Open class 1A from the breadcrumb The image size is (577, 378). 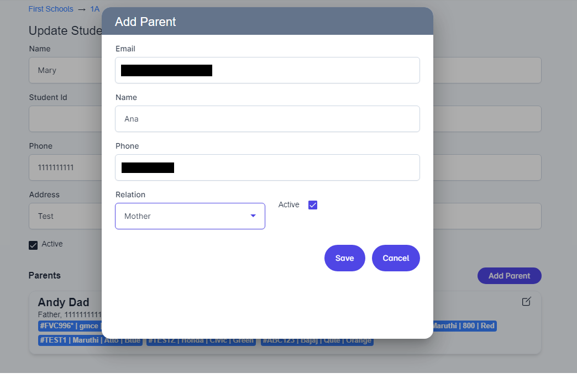(x=94, y=8)
